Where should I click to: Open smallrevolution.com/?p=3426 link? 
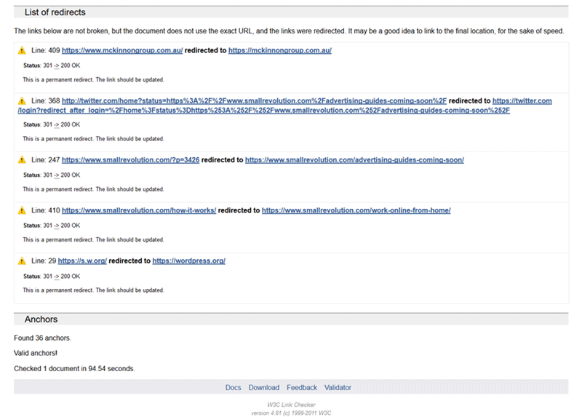coord(131,160)
